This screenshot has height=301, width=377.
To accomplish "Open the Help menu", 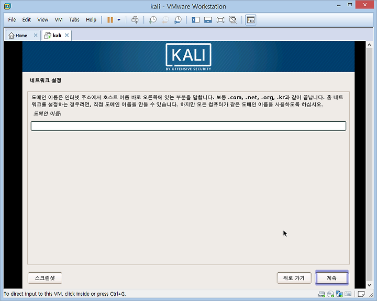I will (91, 20).
